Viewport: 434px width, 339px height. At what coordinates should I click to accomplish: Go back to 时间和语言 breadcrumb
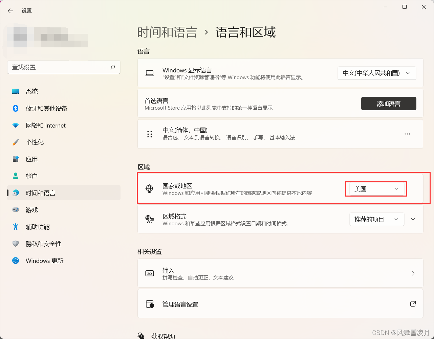(x=167, y=32)
